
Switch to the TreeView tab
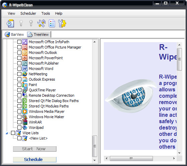(38, 34)
